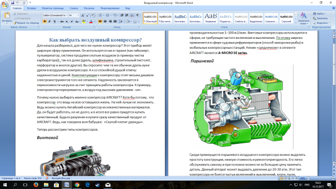Toggle Bold formatting
The width and height of the screenshot is (336, 189).
(x=45, y=22)
